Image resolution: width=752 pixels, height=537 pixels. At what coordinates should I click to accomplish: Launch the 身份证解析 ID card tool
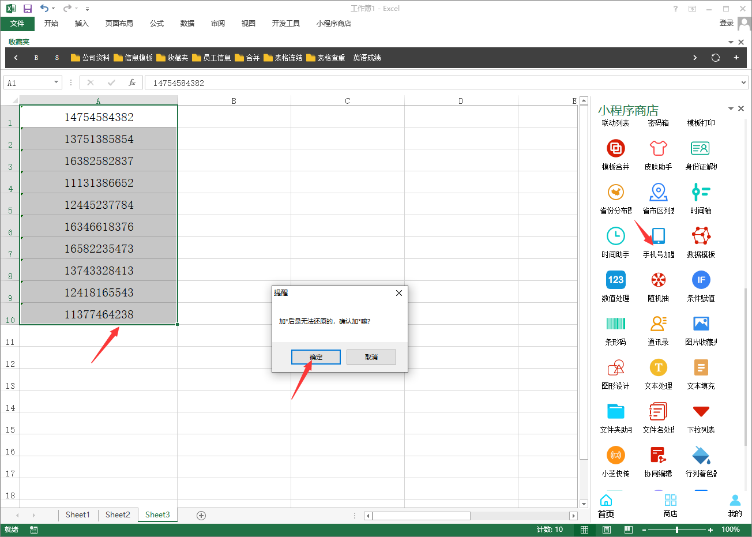(x=701, y=149)
